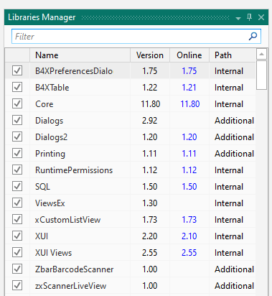
Task: Click the search magnifier icon in the Filter box
Action: click(253, 37)
